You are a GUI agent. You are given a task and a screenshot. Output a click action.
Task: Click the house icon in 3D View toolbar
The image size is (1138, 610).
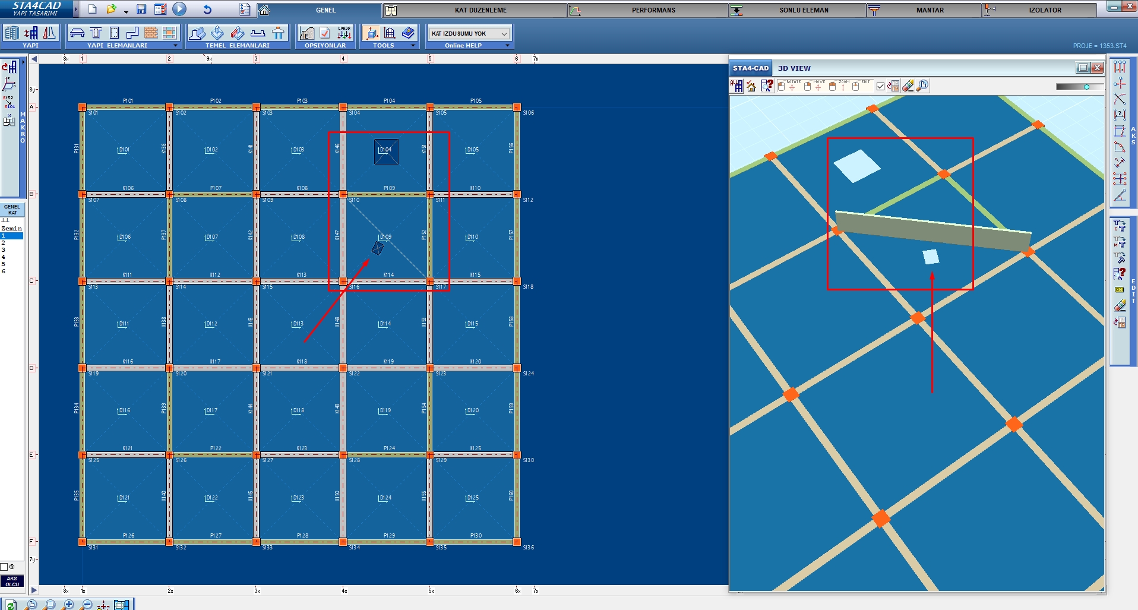pos(751,86)
